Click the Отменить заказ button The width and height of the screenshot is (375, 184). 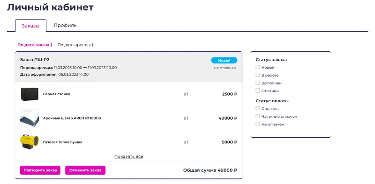pos(85,170)
